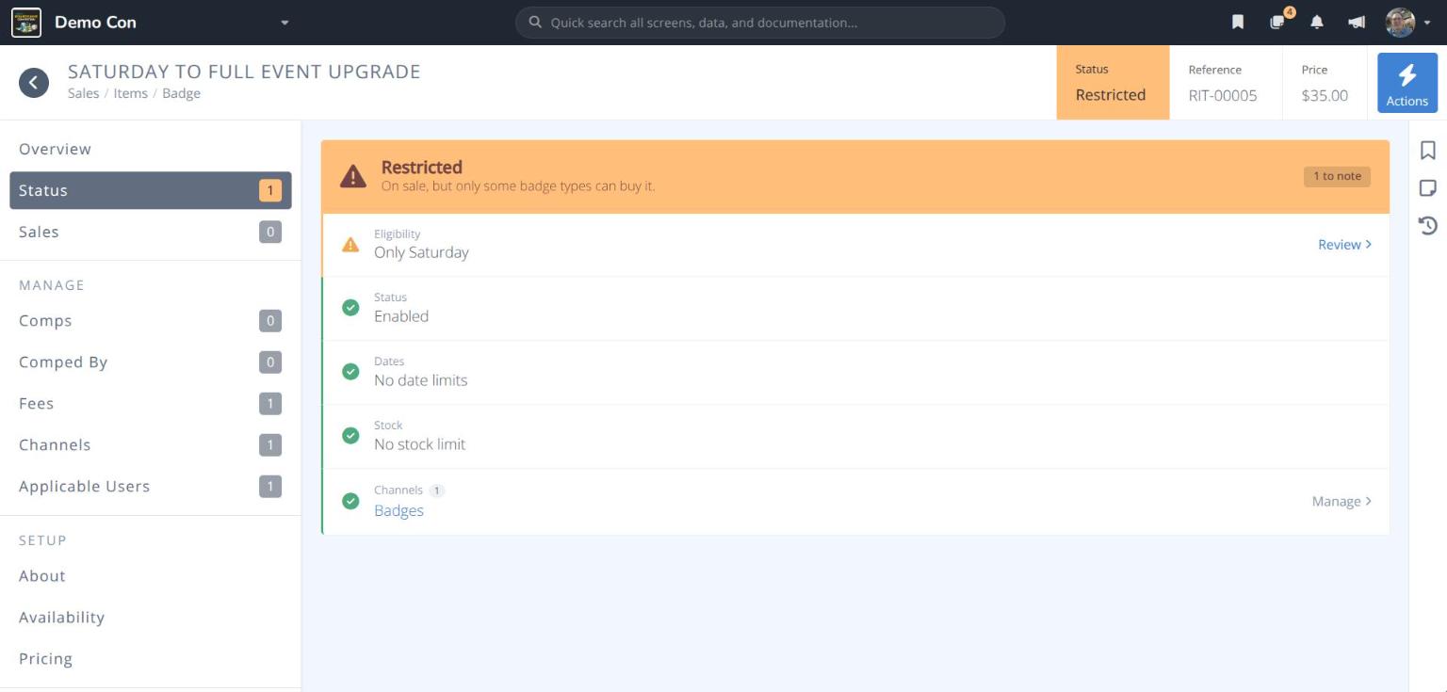
Task: Click the Status Enabled check icon
Action: coord(350,308)
